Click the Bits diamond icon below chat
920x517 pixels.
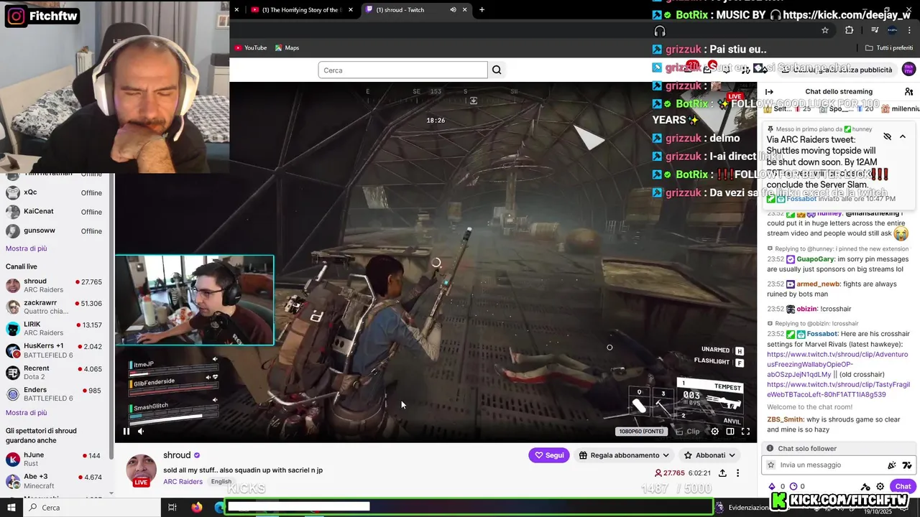click(773, 487)
